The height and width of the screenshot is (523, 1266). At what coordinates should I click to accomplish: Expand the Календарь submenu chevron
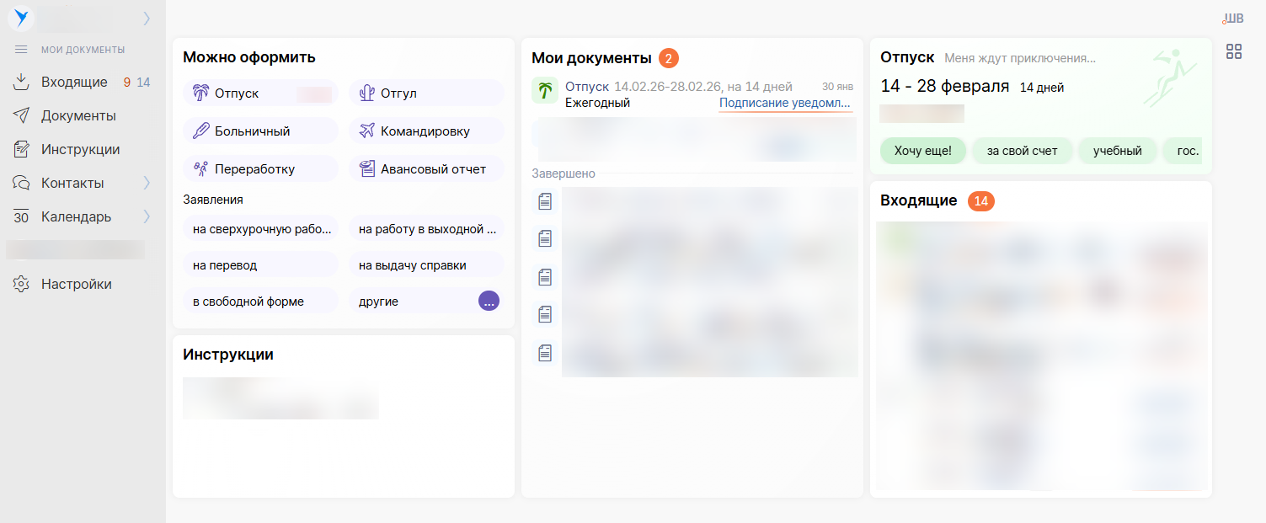[147, 216]
